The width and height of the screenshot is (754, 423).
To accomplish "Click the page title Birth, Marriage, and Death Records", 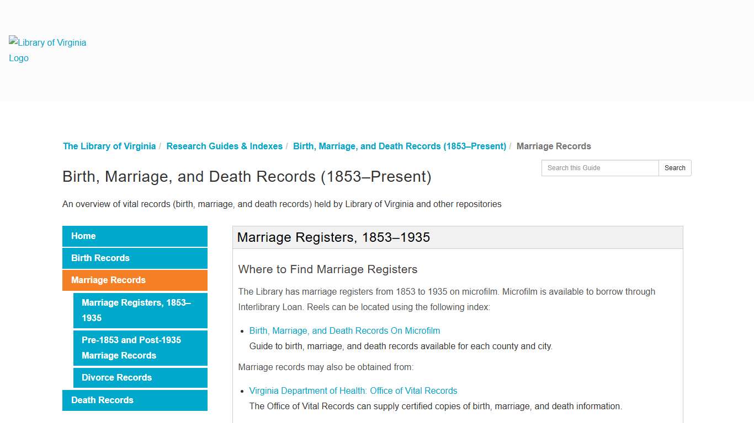I will (x=247, y=176).
